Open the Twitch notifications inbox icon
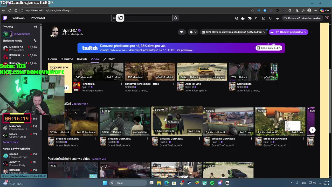This screenshot has width=332, height=187. pos(264,18)
